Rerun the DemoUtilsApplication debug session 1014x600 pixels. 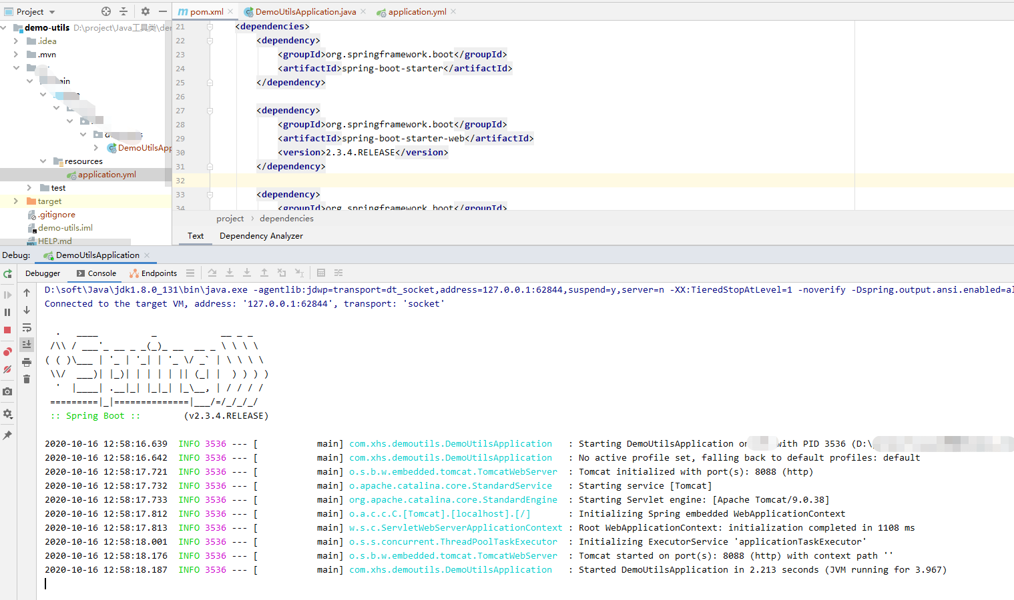pyautogui.click(x=8, y=274)
